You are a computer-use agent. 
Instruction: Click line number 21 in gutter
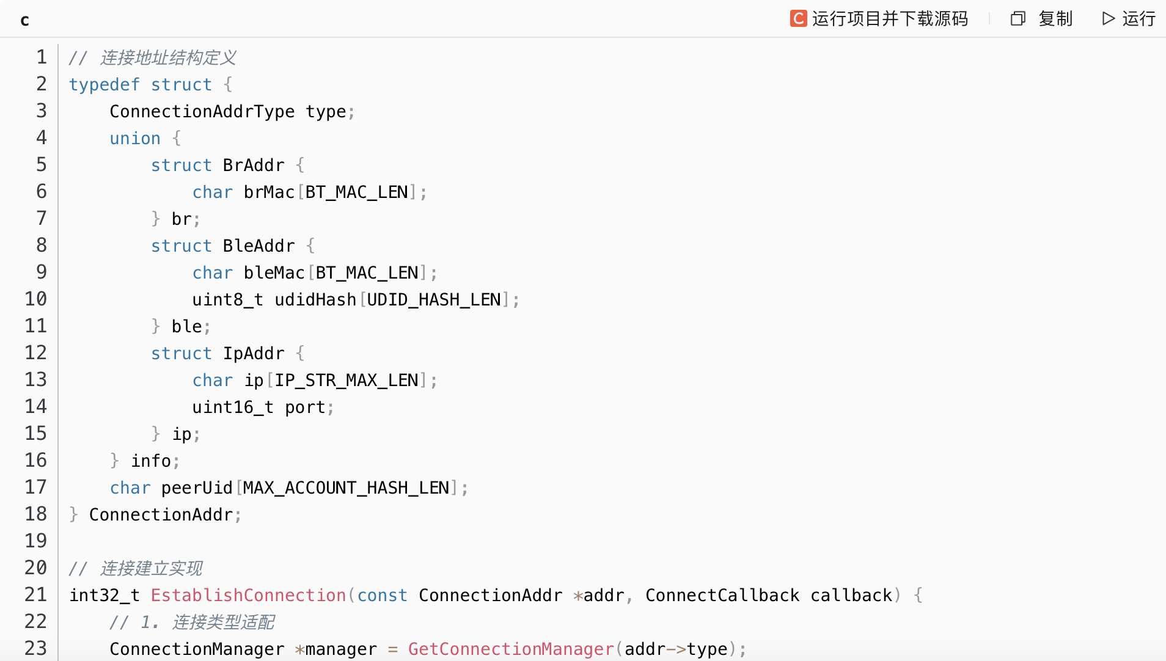(35, 595)
